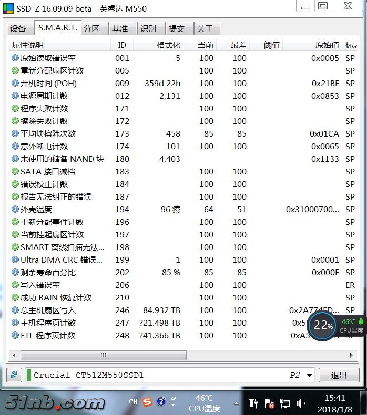This screenshot has height=415, width=367.
Task: Select the 84.932 TB total writes value
Action: (161, 310)
